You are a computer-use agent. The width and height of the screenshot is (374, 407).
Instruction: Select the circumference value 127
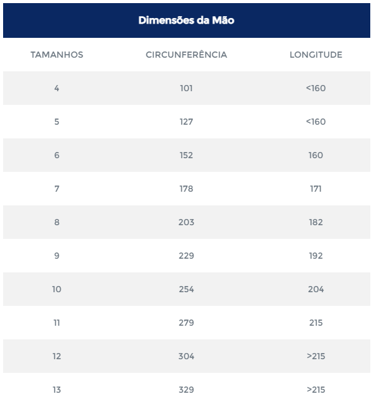coord(186,122)
